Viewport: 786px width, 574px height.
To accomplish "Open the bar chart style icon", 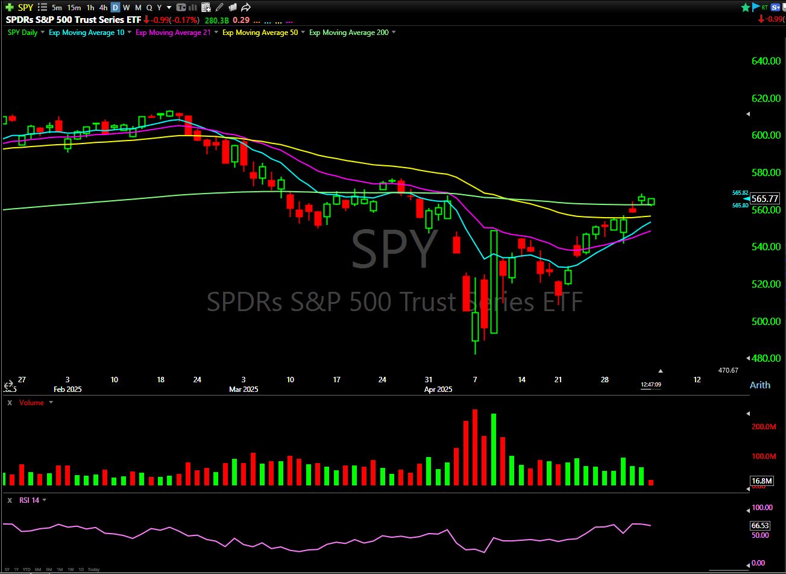I will coord(193,7).
